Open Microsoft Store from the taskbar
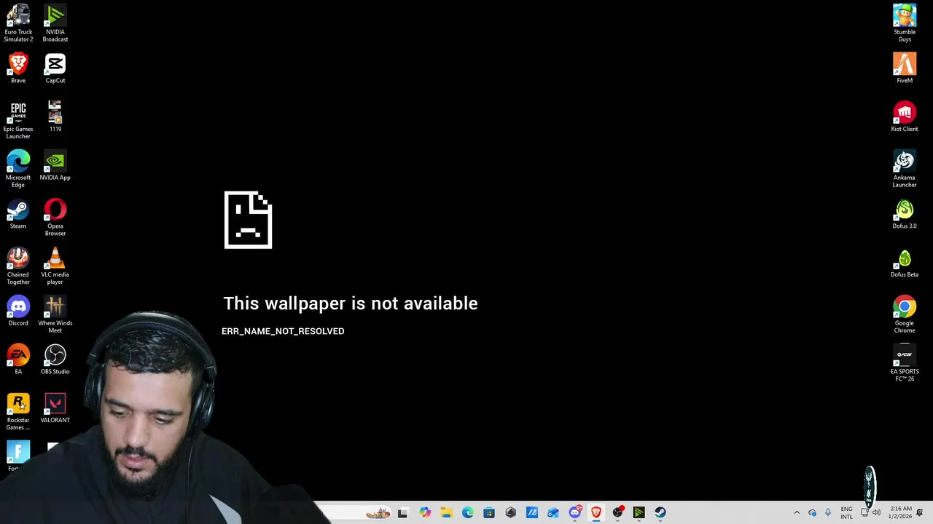Screen dimensions: 933x524 [x=489, y=512]
